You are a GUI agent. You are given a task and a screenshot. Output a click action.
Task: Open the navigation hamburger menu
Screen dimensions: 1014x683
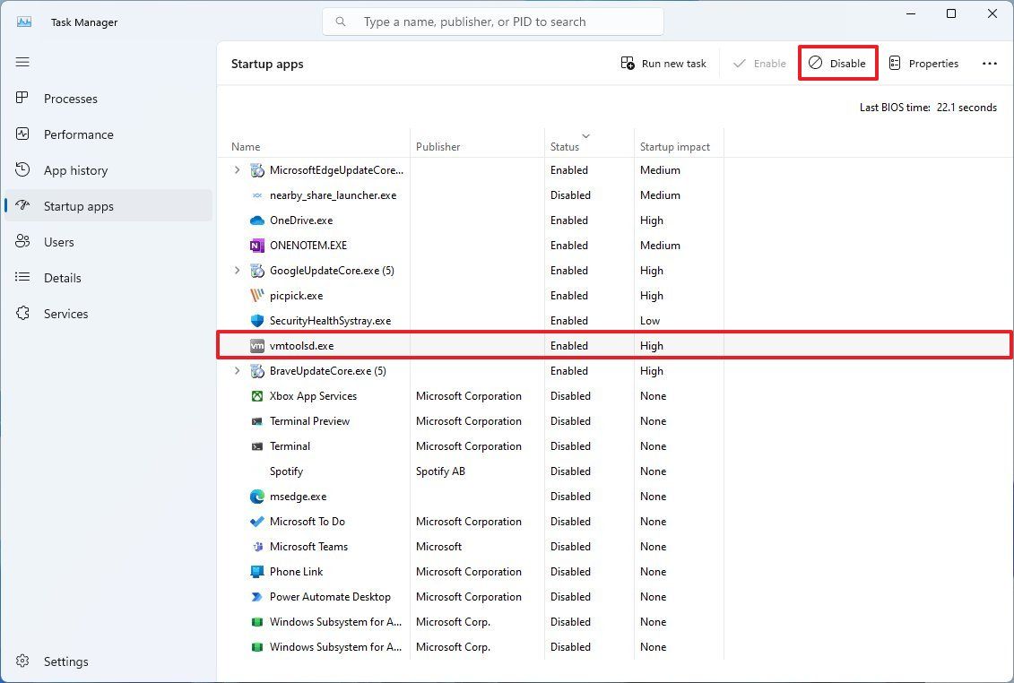(x=22, y=62)
